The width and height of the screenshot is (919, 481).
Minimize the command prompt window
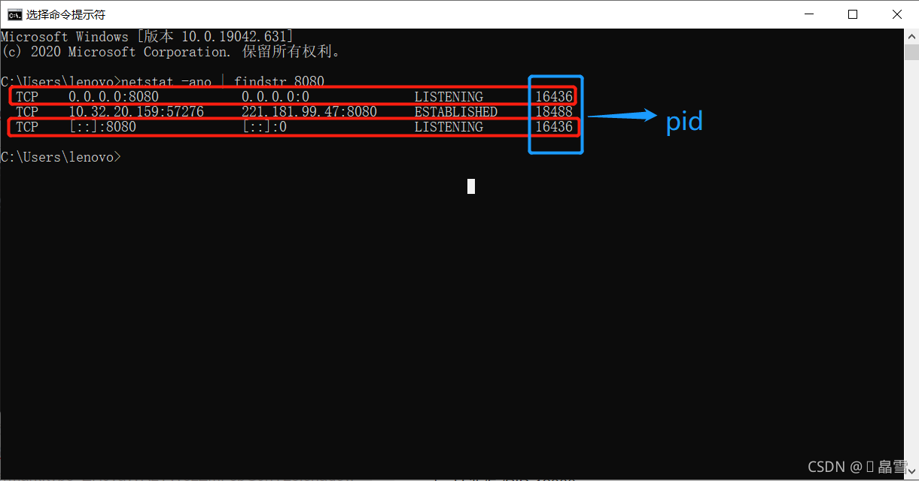pyautogui.click(x=809, y=14)
